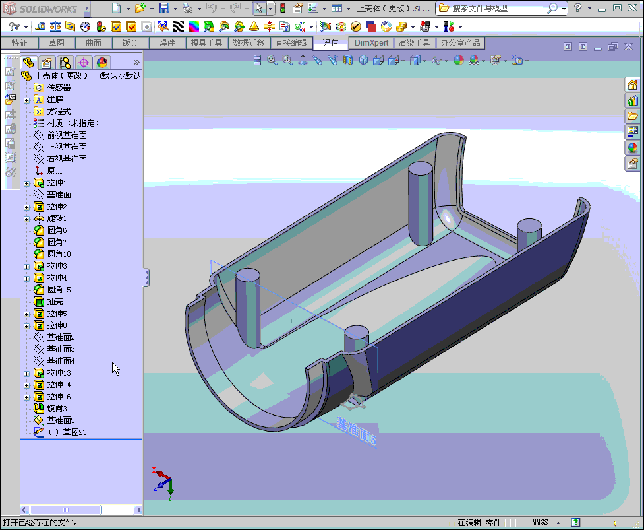Expand FeatureManager tabs with double chevron
The image size is (644, 530).
point(136,63)
